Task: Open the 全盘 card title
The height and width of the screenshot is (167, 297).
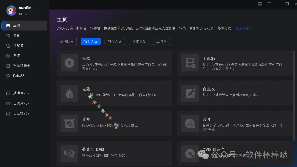Action: (x=86, y=59)
